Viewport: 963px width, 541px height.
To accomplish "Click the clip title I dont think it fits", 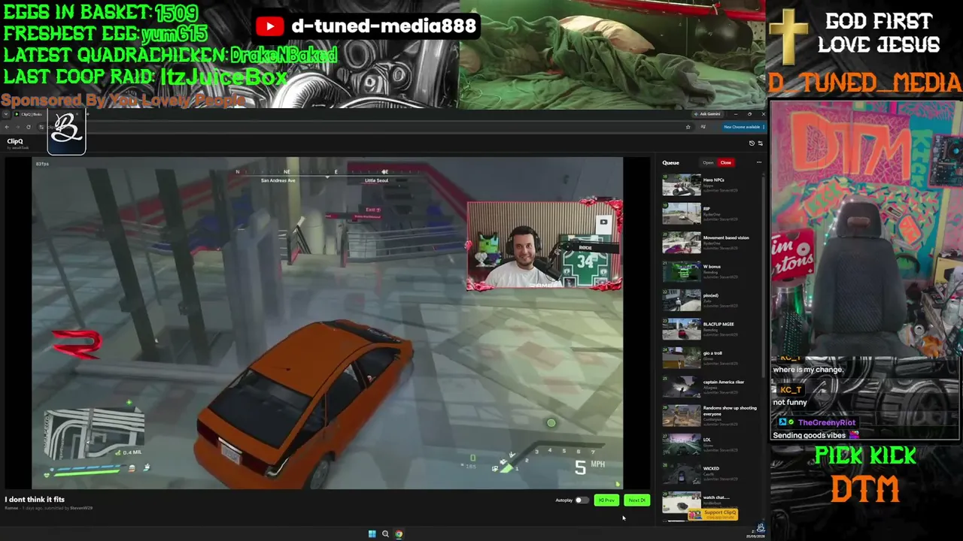I will pos(35,500).
